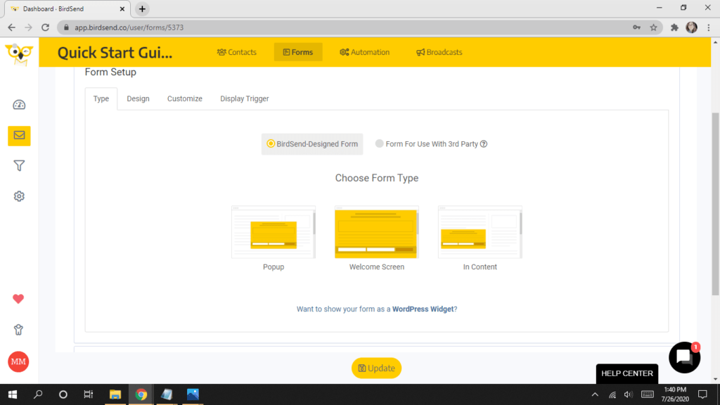Open the Cortana circle icon in taskbar
Screen dimensions: 720x405
(63, 394)
